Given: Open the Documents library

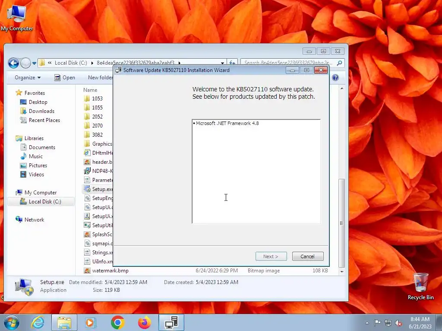Looking at the screenshot, I should tap(38, 147).
